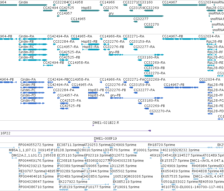Click the CG12034-RA transcript label
The image size is (224, 191).
point(209,36)
